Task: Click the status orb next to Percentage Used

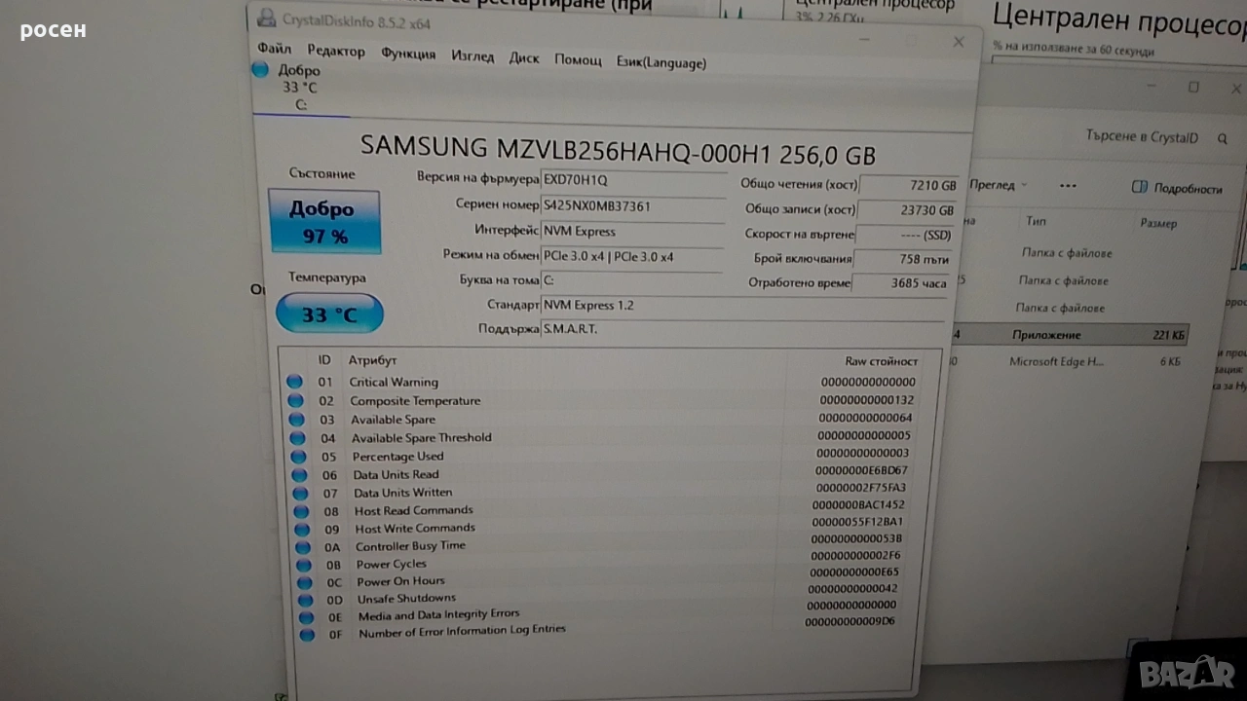Action: click(297, 457)
